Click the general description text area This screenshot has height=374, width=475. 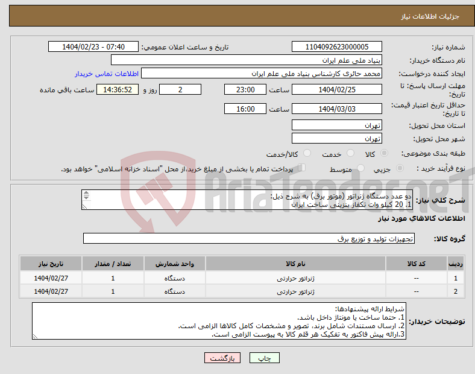pos(247,200)
